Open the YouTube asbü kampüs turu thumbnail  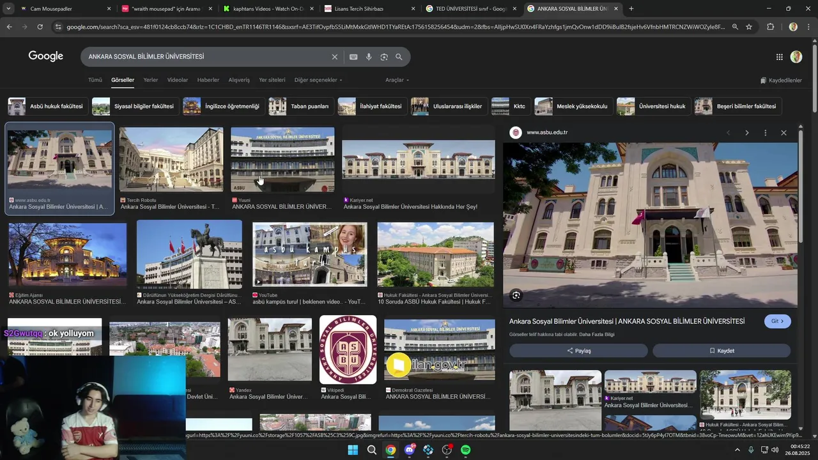[x=310, y=254]
